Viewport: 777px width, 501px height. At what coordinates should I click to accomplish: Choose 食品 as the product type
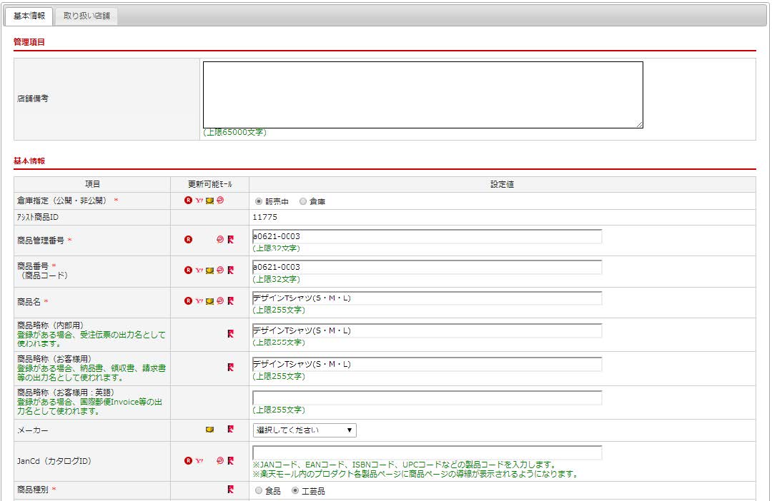point(259,491)
